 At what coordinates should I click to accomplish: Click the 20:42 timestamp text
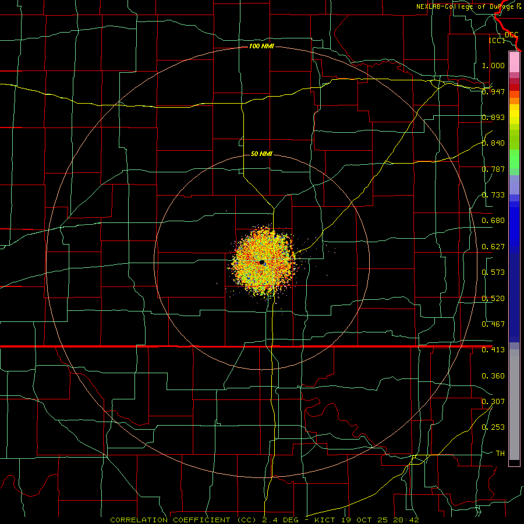406,520
